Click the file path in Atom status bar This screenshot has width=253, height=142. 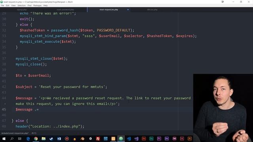(x=15, y=133)
